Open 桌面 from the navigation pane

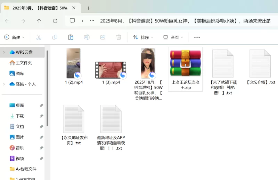click(19, 105)
